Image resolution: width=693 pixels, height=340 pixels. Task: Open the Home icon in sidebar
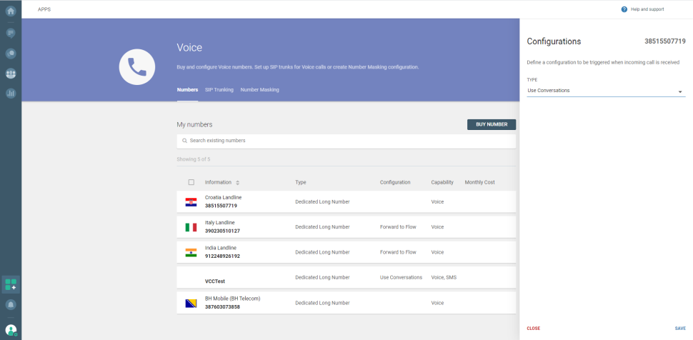[x=11, y=11]
